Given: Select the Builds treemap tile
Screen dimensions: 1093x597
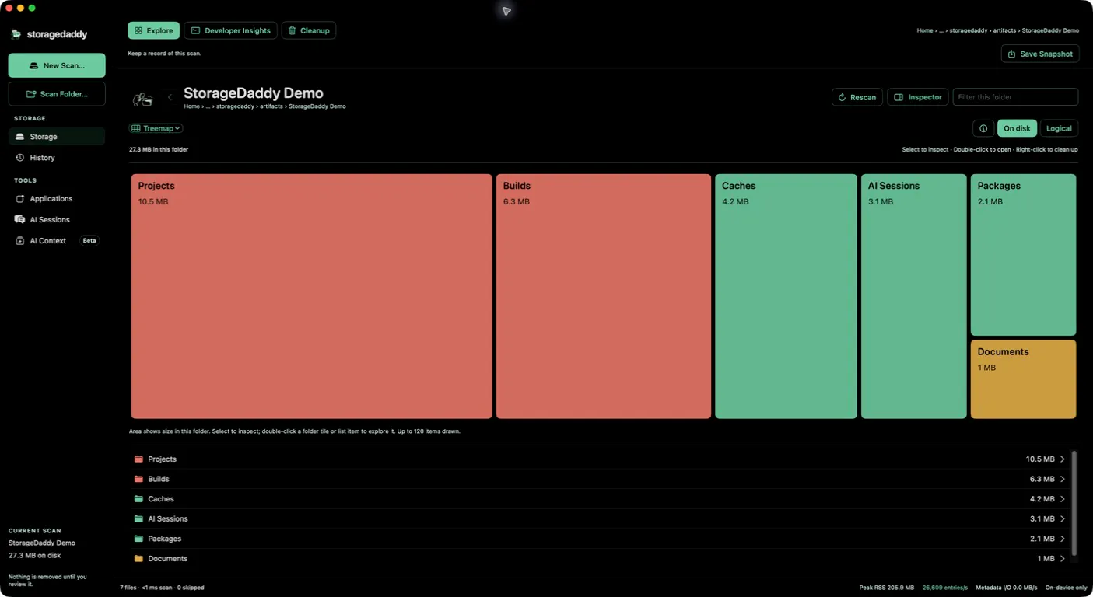Looking at the screenshot, I should 604,296.
